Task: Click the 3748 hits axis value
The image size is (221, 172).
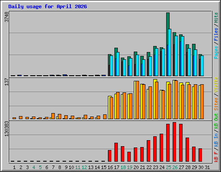Action: 6,17
